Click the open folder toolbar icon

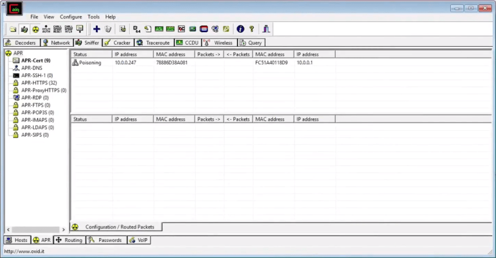point(13,29)
